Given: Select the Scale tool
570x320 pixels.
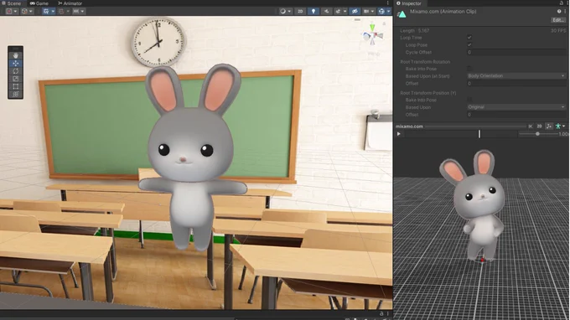Looking at the screenshot, I should click(15, 79).
